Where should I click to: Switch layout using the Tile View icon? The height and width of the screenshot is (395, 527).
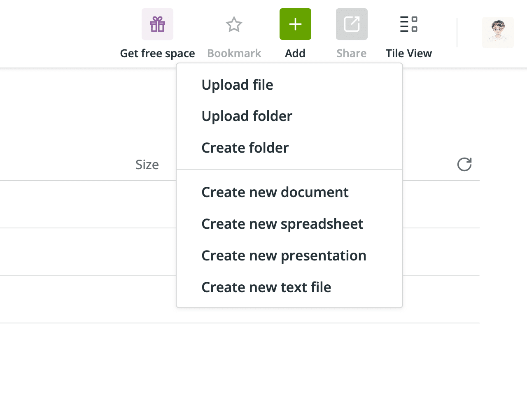pos(408,24)
